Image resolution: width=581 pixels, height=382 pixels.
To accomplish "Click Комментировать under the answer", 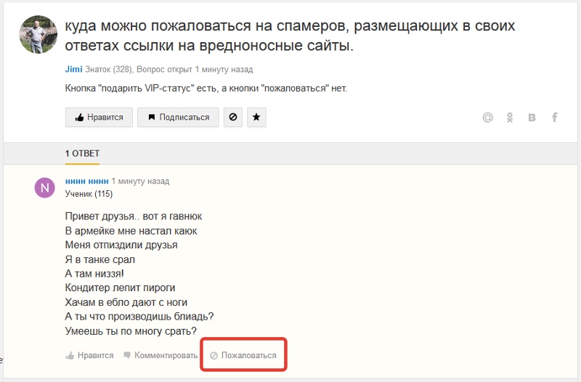I will tap(161, 355).
